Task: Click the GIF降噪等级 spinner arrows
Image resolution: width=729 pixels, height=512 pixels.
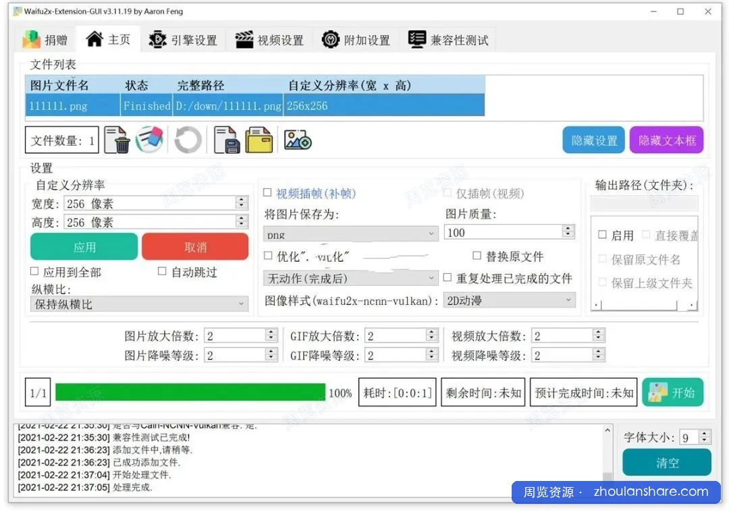Action: 432,355
